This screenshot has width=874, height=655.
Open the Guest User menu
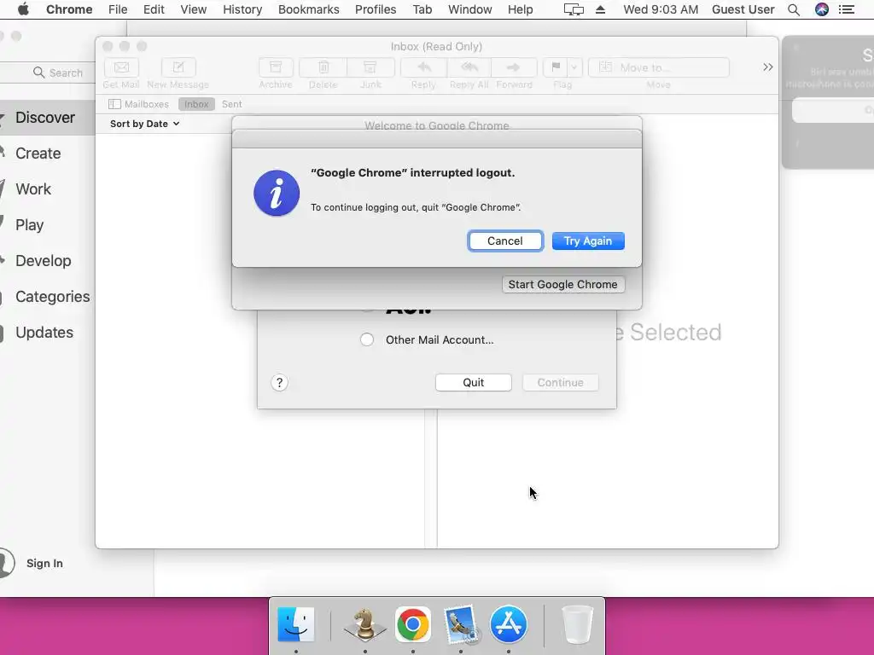click(743, 9)
